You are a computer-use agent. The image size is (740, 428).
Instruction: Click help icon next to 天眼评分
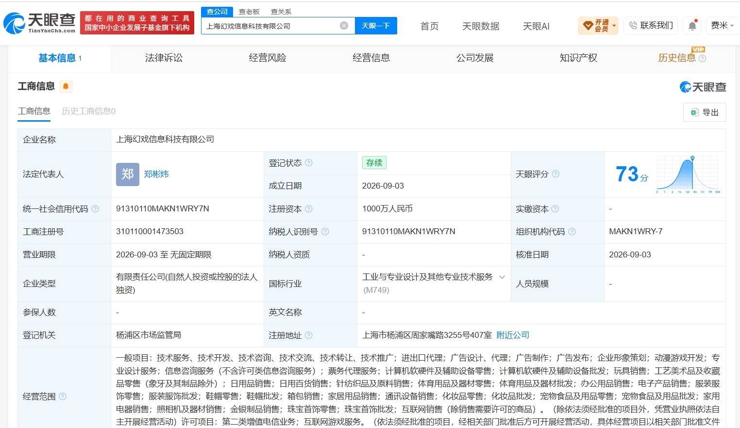tap(555, 174)
